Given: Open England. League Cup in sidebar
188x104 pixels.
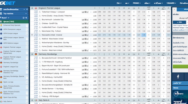Looking at the screenshot, I should coord(11,67).
